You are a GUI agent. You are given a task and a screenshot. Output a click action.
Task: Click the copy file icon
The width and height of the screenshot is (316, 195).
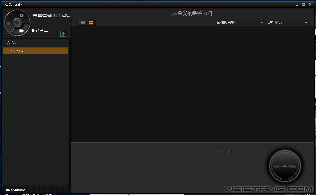229,151
